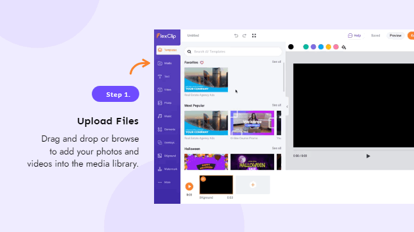Open the Help button
This screenshot has height=232, width=414.
coord(354,36)
